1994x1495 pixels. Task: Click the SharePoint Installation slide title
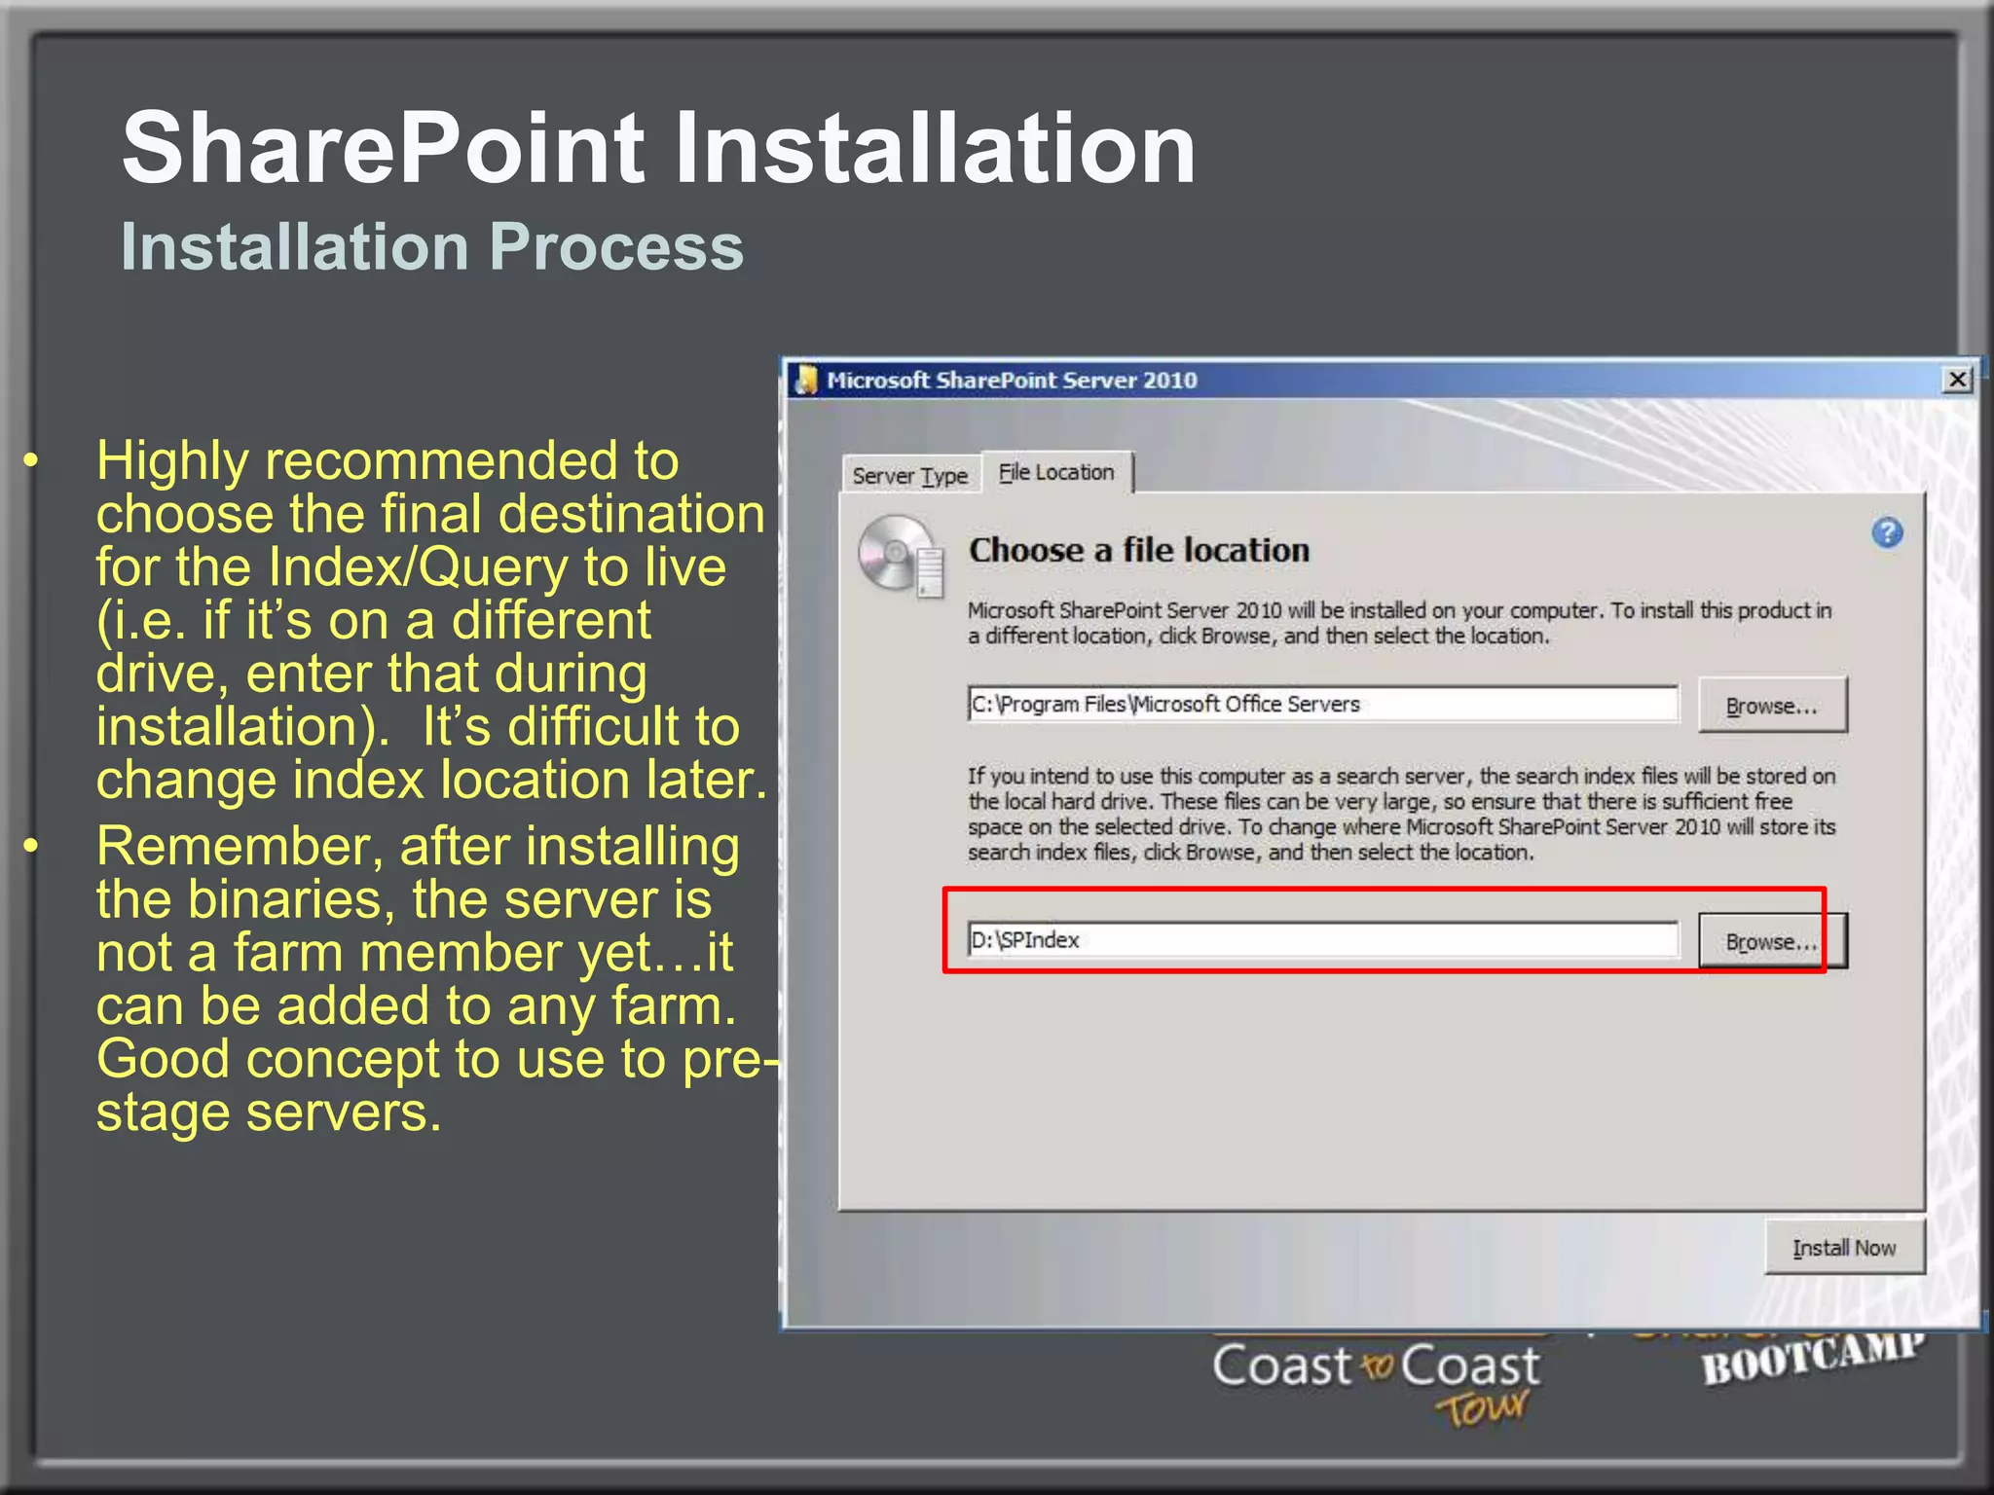(658, 148)
